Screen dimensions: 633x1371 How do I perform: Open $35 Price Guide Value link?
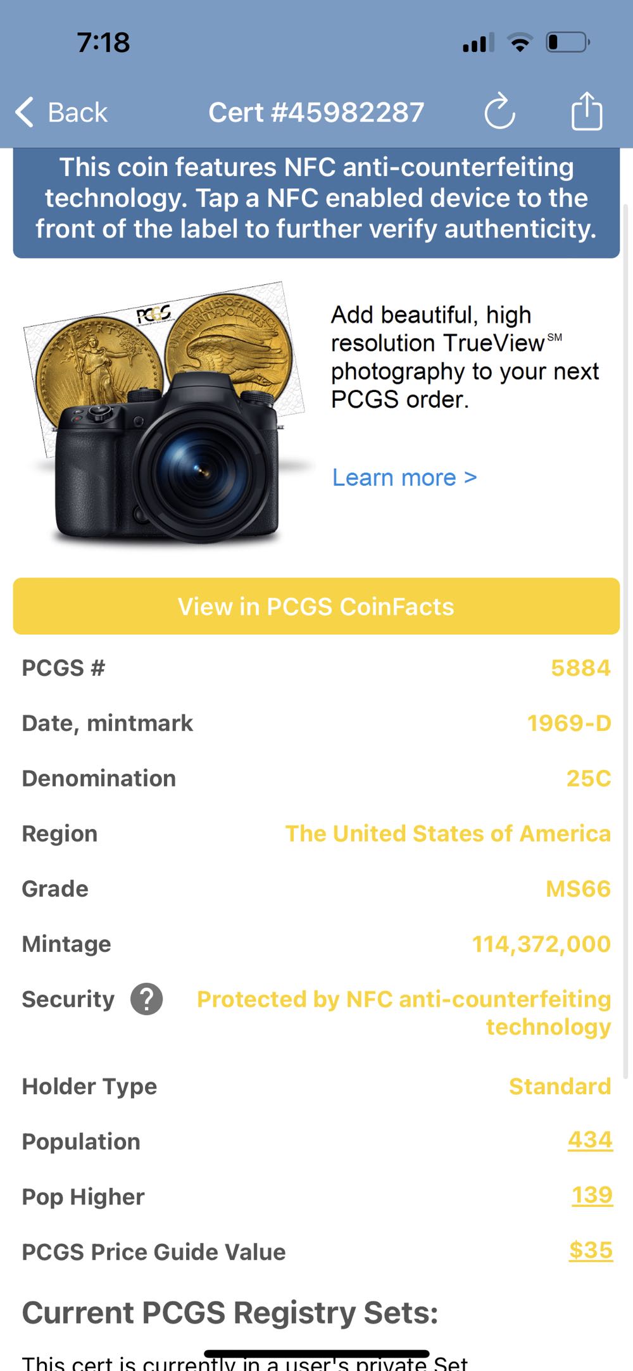[x=591, y=1251]
